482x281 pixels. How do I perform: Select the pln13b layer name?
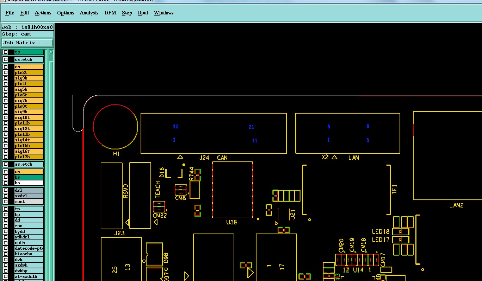coord(29,134)
